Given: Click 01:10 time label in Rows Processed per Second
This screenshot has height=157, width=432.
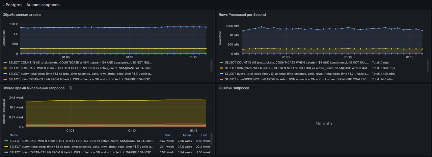Looking at the screenshot, I should pos(348,57).
